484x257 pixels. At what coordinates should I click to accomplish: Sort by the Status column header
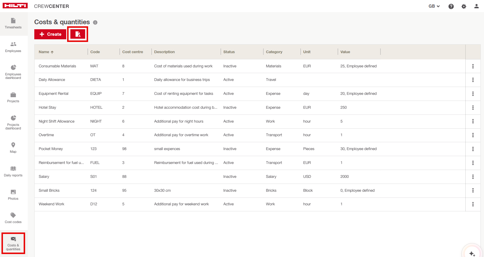pos(229,52)
